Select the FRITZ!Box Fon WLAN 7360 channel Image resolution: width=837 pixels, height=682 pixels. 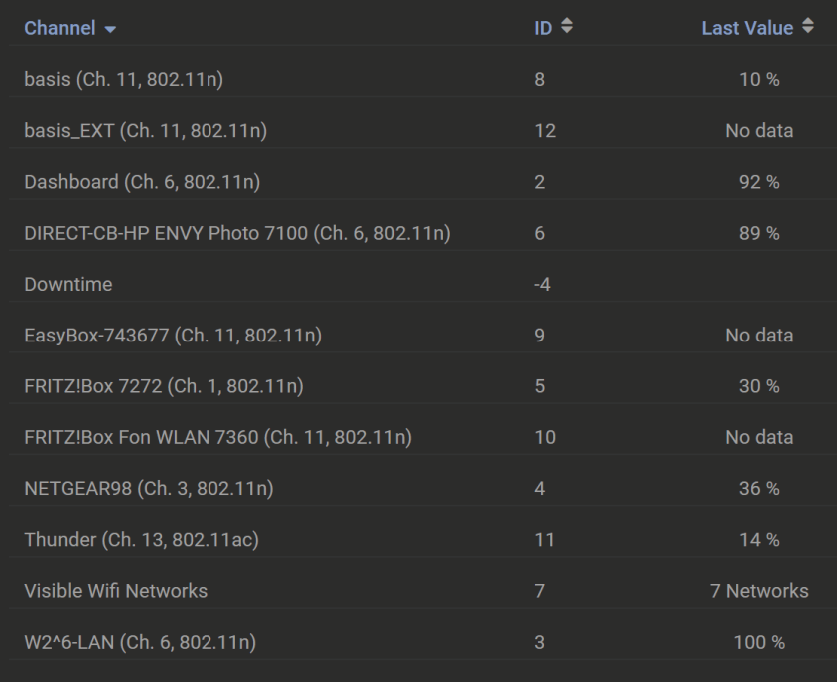coord(217,436)
